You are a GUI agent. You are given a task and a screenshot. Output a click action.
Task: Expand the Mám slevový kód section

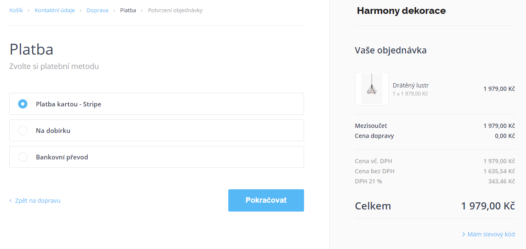coord(491,234)
